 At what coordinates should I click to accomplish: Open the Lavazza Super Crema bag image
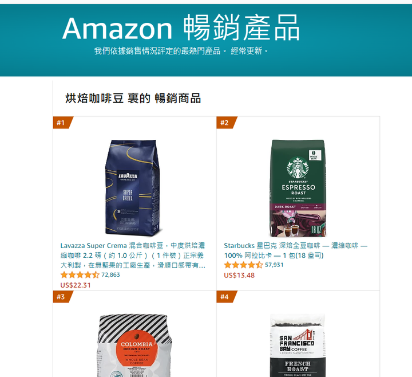coord(133,188)
